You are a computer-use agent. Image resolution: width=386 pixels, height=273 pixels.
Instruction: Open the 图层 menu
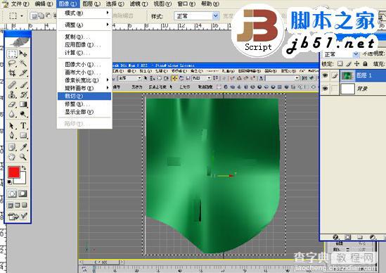point(91,4)
